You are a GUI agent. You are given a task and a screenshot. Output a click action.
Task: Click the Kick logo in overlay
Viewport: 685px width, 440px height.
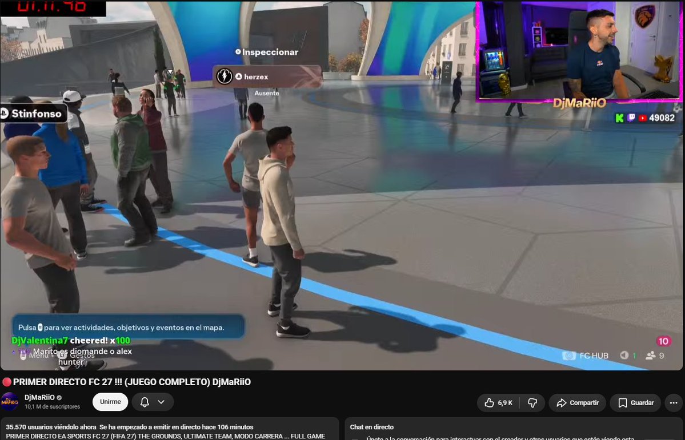[x=619, y=118]
